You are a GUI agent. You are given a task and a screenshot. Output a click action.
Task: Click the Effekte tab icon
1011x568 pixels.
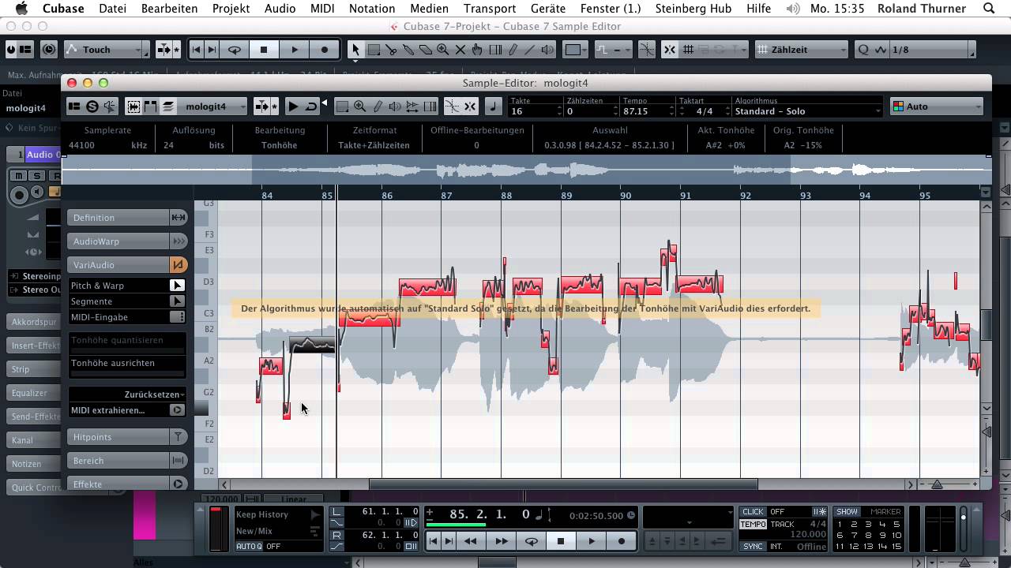[x=179, y=484]
